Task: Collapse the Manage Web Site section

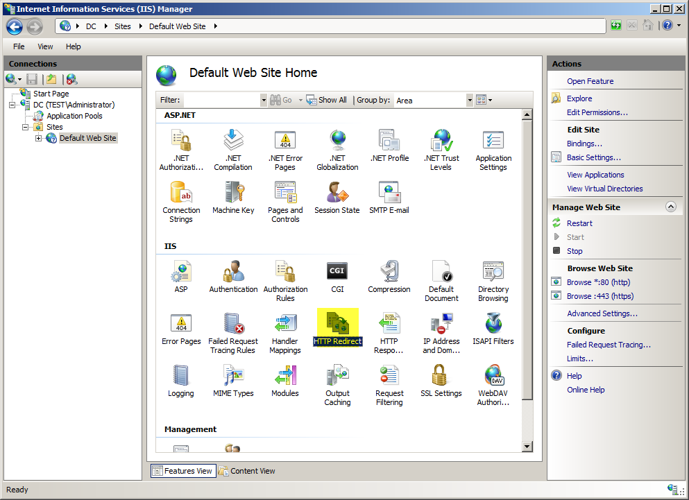Action: [x=670, y=207]
